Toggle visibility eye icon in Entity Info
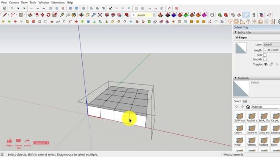 [x=266, y=64]
